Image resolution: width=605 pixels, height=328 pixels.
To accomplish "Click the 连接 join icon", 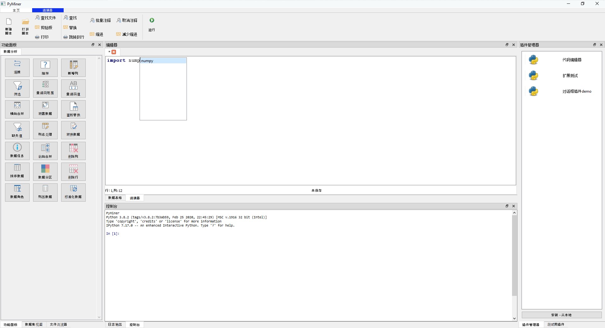I will point(17,67).
